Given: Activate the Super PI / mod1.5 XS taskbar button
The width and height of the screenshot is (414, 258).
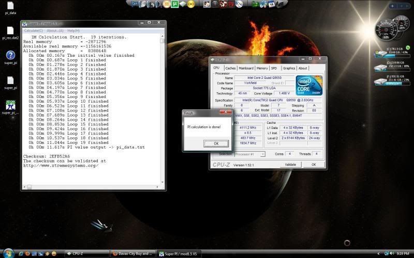Looking at the screenshot, I should tap(179, 254).
